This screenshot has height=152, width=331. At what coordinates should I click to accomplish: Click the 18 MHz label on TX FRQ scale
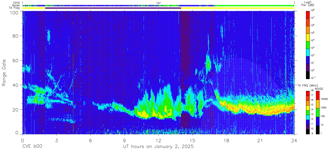[312, 91]
